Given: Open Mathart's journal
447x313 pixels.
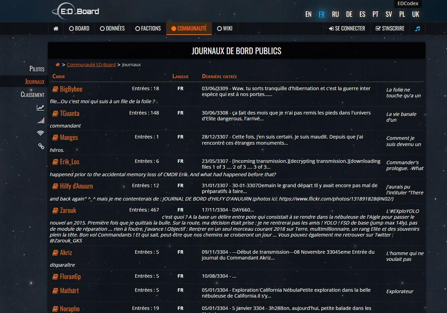Looking at the screenshot, I should (x=69, y=291).
